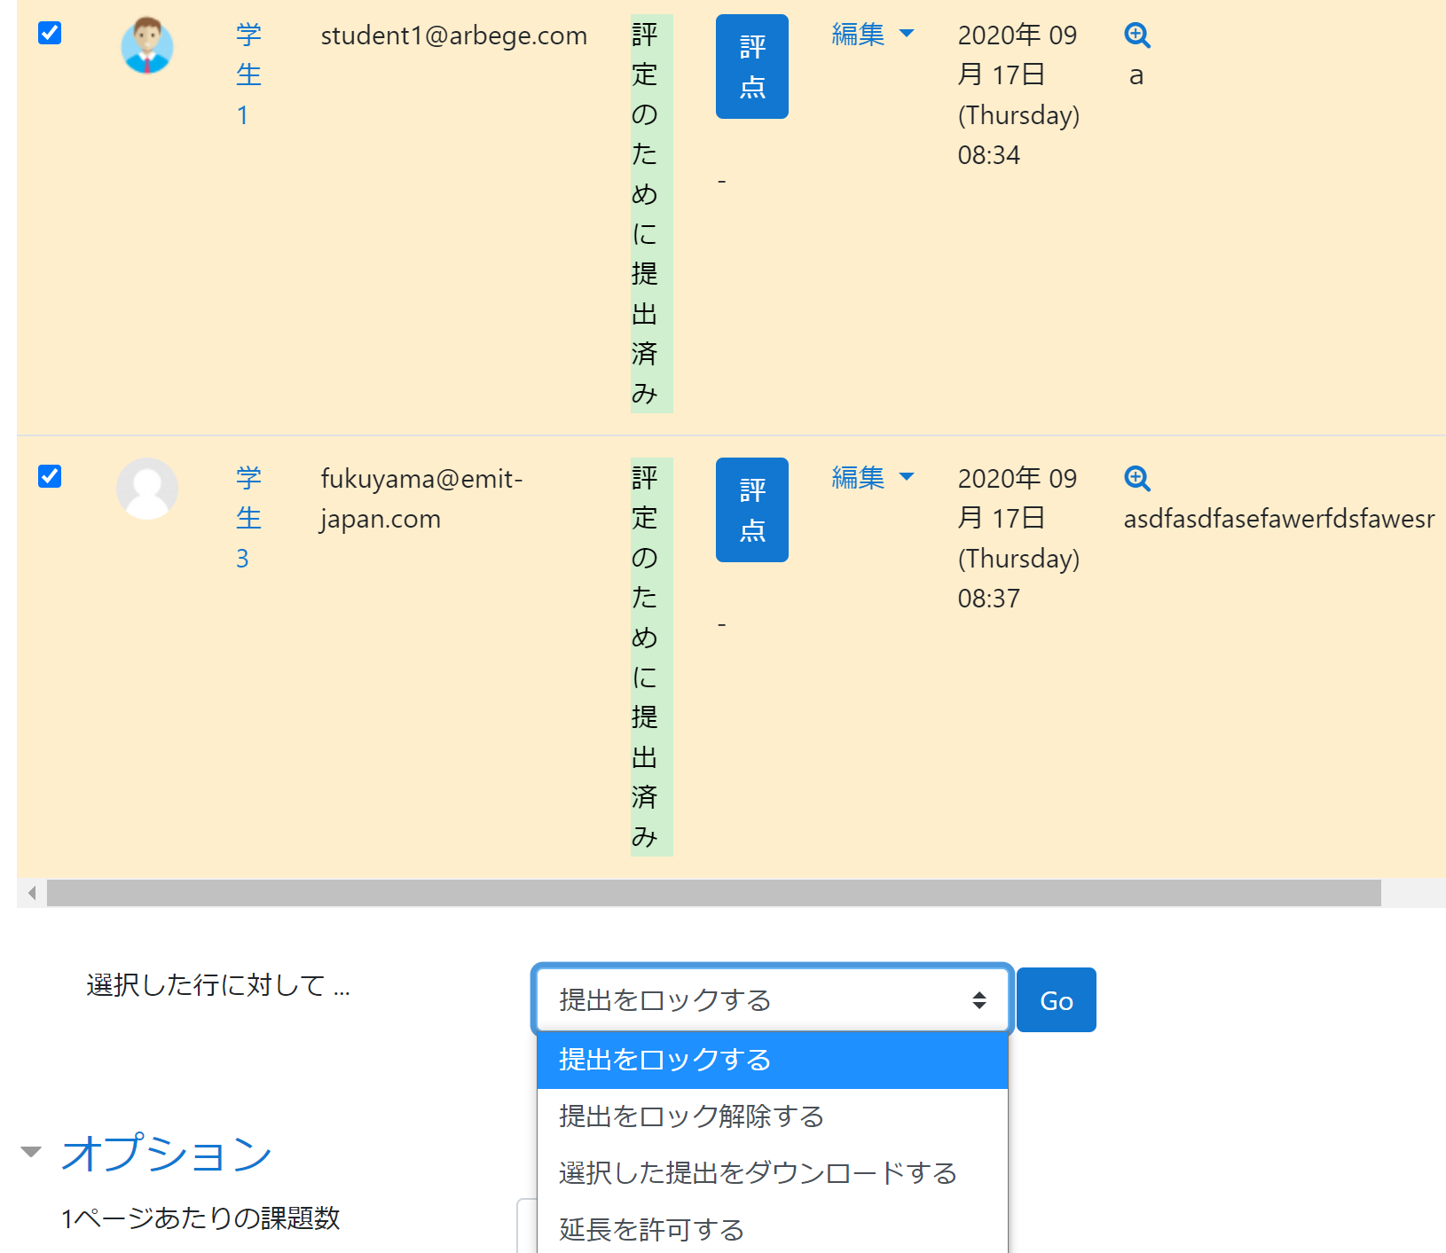
Task: Choose 選択した提出をダウンロードする option
Action: (x=773, y=1173)
